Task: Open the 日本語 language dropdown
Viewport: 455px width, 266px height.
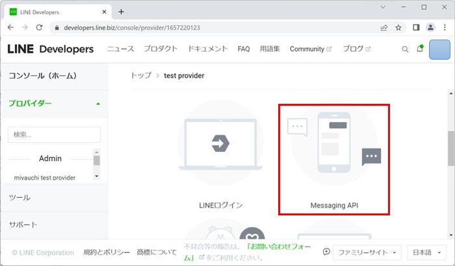Action: point(426,252)
